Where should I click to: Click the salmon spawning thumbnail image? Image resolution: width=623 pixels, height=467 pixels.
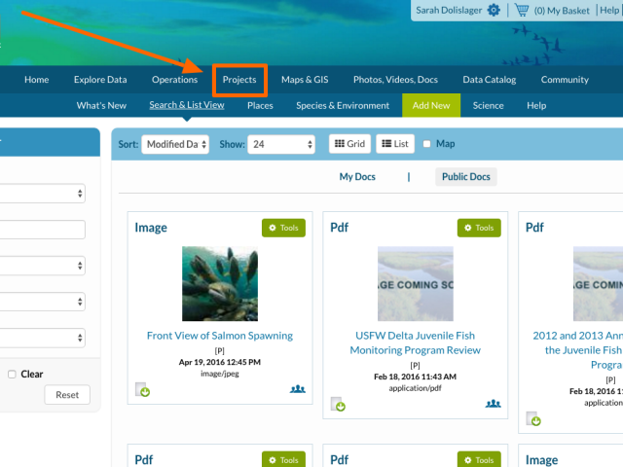click(220, 283)
